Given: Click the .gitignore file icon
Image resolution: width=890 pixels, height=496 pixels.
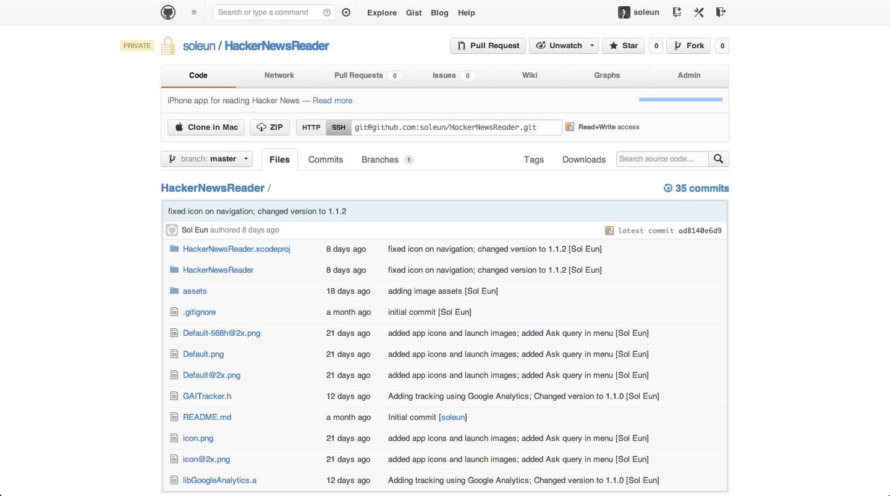Looking at the screenshot, I should pyautogui.click(x=174, y=312).
